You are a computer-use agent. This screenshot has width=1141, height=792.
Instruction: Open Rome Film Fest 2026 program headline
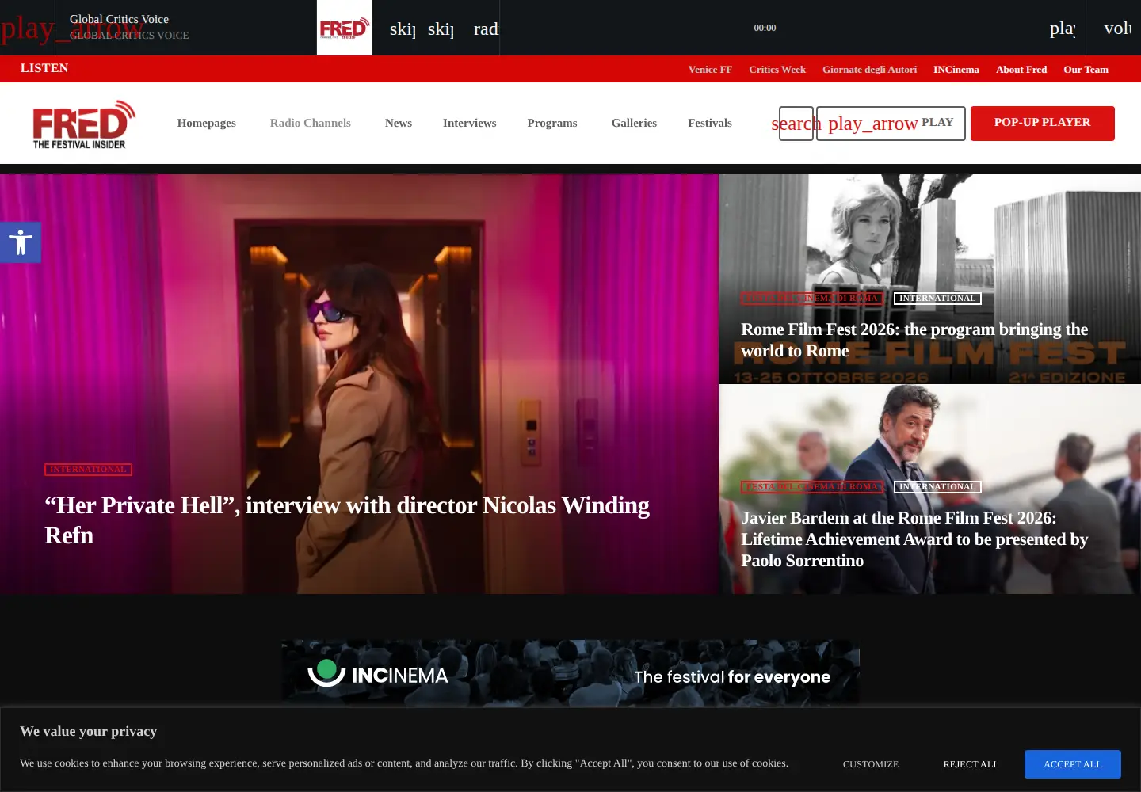pos(914,340)
